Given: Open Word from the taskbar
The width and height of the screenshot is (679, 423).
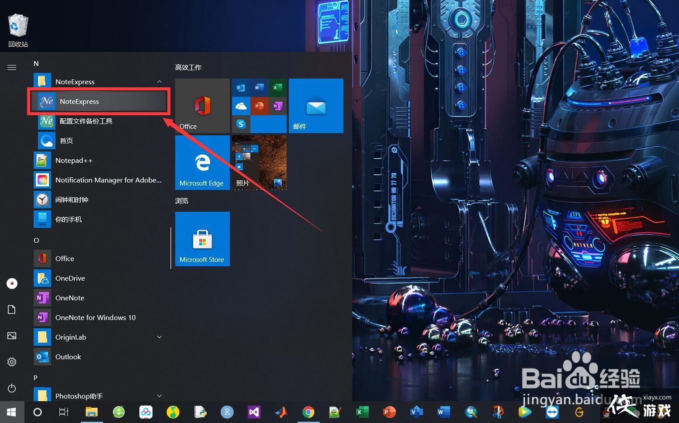Looking at the screenshot, I should pyautogui.click(x=443, y=412).
